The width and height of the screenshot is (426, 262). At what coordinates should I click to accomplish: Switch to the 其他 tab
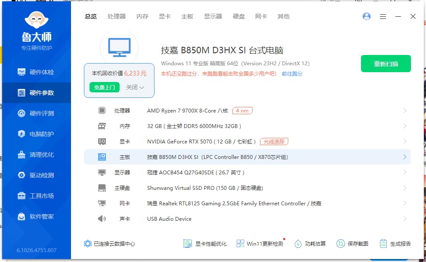click(284, 17)
